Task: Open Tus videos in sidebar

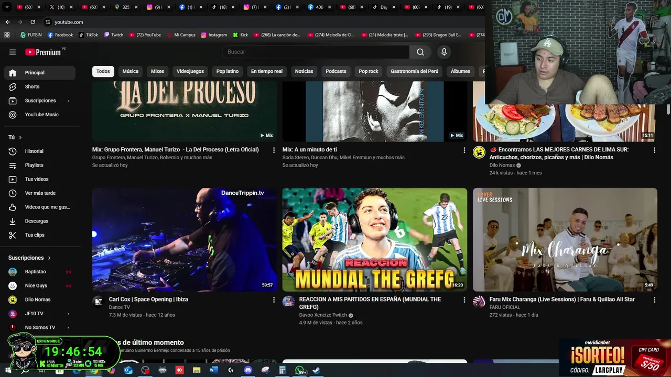Action: [x=40, y=179]
